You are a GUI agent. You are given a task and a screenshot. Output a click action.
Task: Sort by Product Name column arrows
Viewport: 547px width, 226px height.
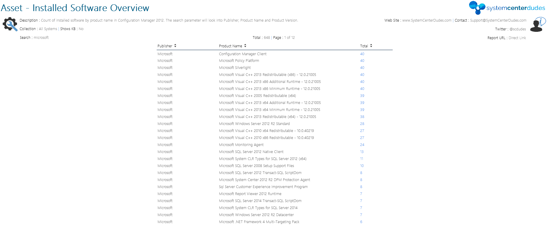(x=245, y=46)
